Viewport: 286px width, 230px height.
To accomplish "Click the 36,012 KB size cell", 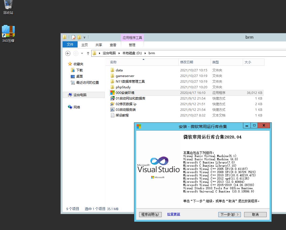I will [254, 93].
